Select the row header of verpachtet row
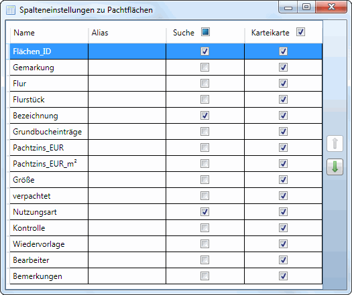This screenshot has height=295, width=352. click(7, 196)
